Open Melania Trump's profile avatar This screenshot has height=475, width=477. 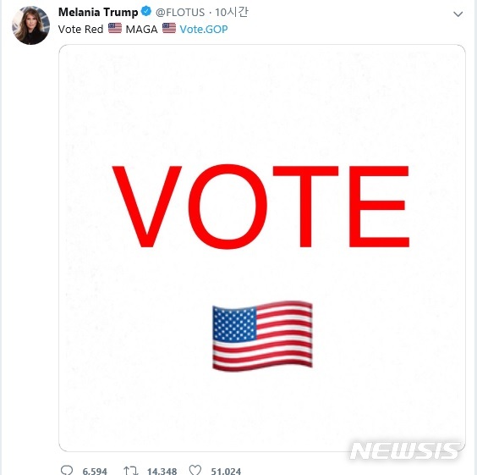click(x=30, y=25)
